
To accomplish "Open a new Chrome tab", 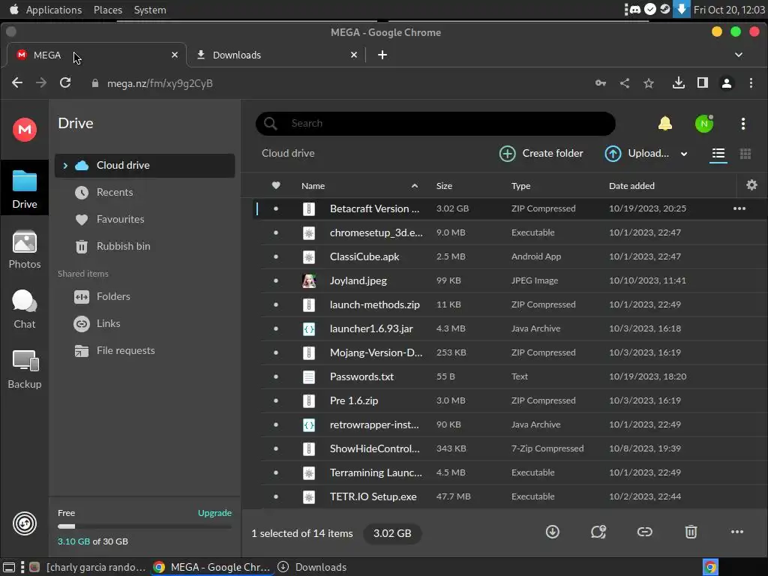I will 382,55.
